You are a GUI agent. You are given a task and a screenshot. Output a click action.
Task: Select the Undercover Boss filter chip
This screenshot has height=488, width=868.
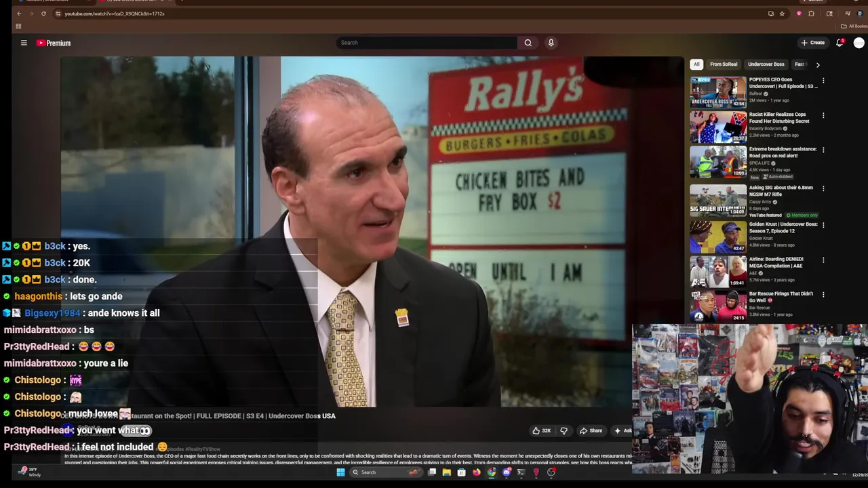[x=766, y=64]
